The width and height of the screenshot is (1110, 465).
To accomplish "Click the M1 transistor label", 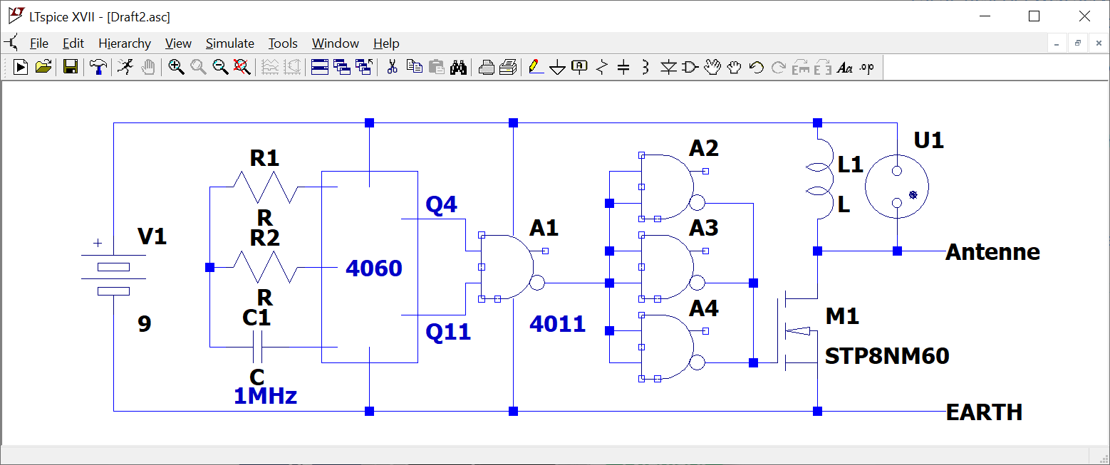I will 842,316.
